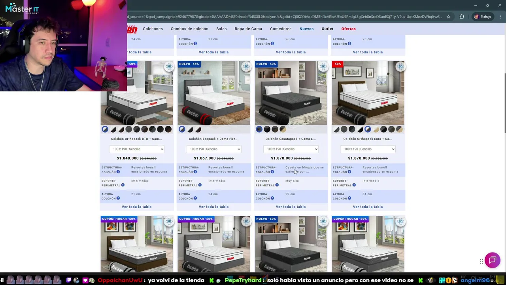
Task: Click the $1.867.000 price text
Action: point(205,158)
